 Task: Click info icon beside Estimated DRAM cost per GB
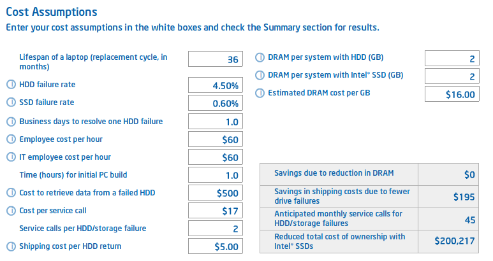[260, 93]
